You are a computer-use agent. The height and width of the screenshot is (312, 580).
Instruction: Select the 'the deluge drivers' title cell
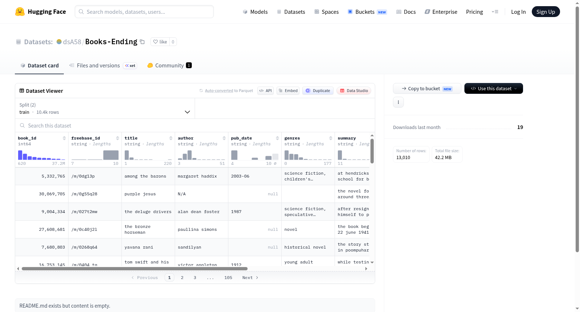tap(148, 212)
